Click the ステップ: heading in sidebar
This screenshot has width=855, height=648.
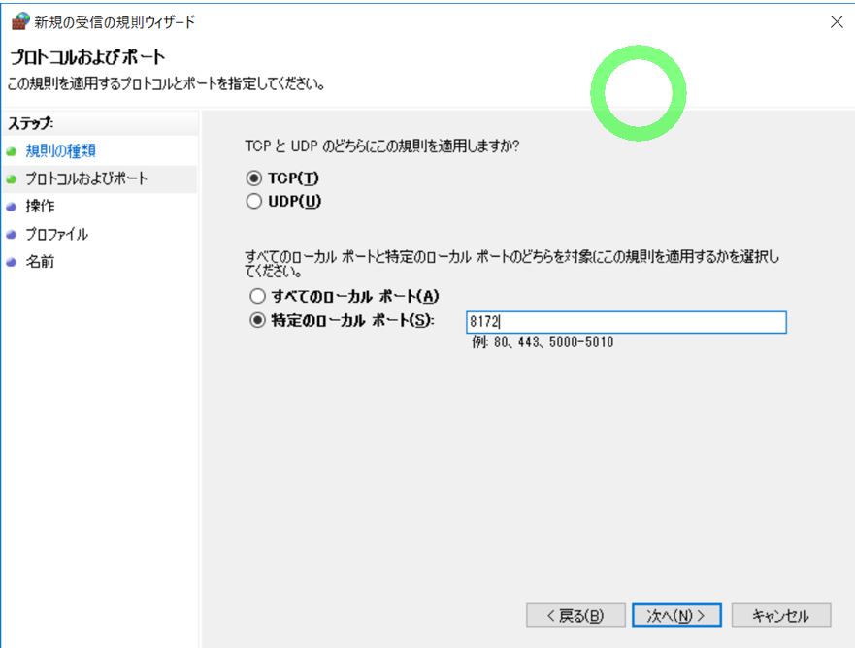(30, 124)
